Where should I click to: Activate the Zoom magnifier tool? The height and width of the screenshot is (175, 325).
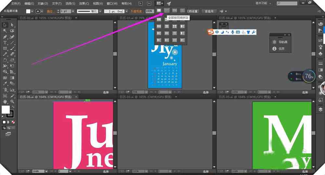pyautogui.click(x=12, y=102)
